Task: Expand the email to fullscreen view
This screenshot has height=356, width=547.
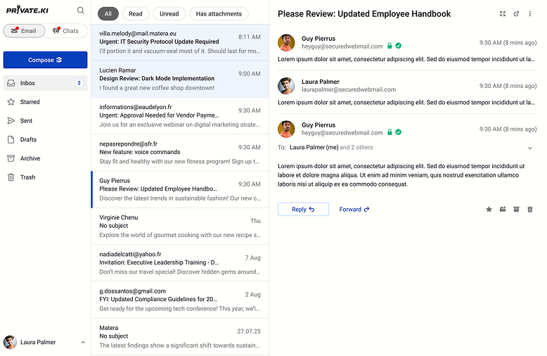Action: [x=502, y=14]
